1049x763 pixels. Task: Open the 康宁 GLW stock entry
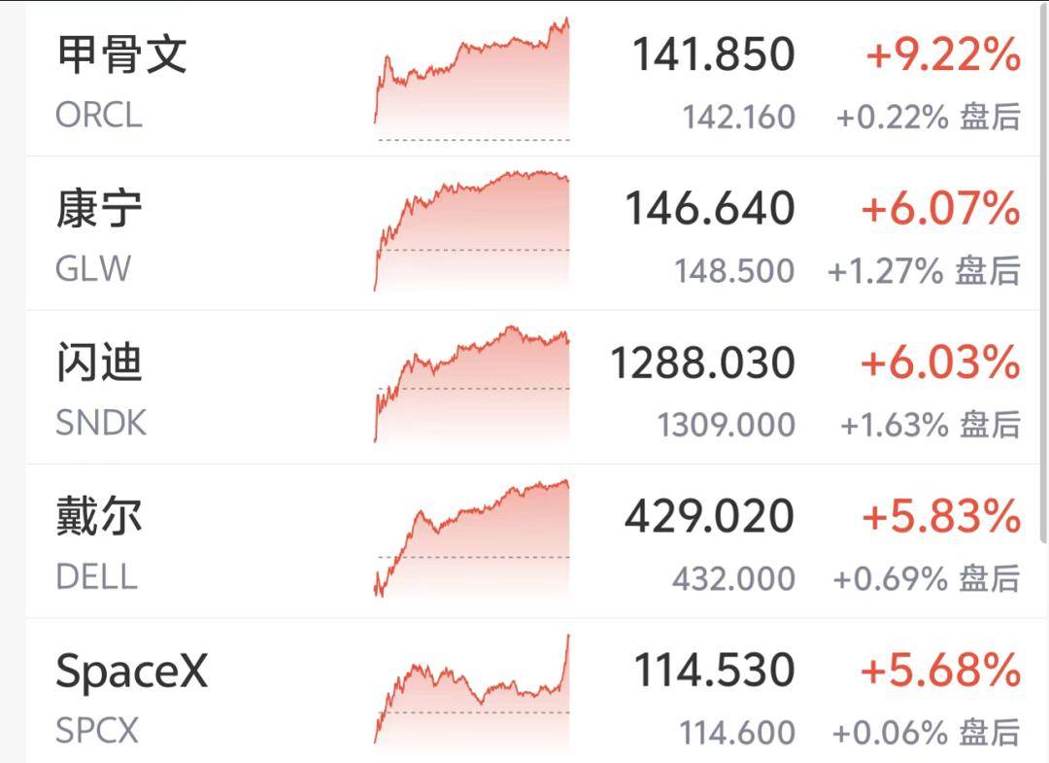[533, 233]
